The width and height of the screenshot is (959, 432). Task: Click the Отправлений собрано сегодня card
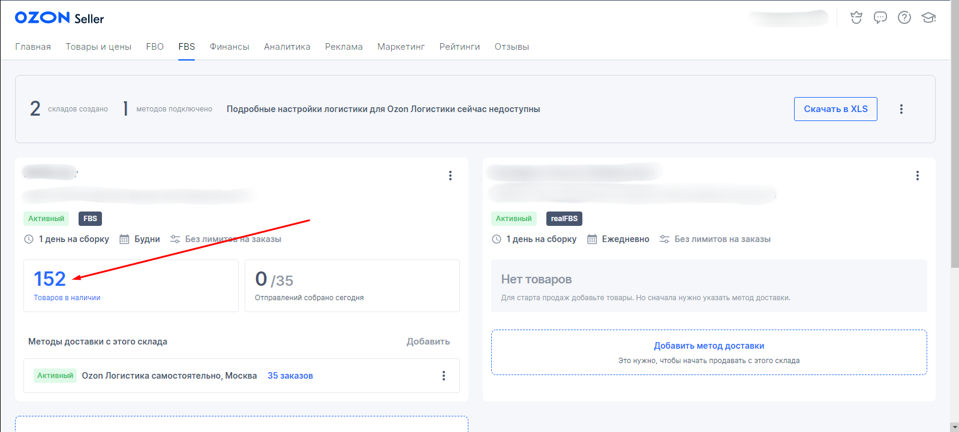[352, 286]
